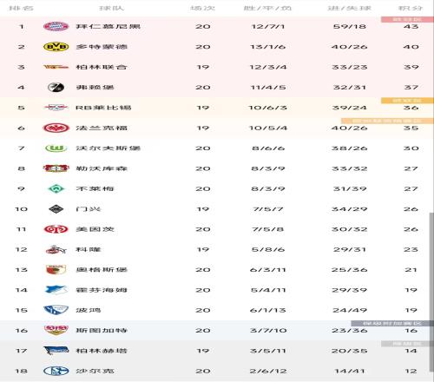Click the gray relegation playoff label at row 16

[x=392, y=323]
